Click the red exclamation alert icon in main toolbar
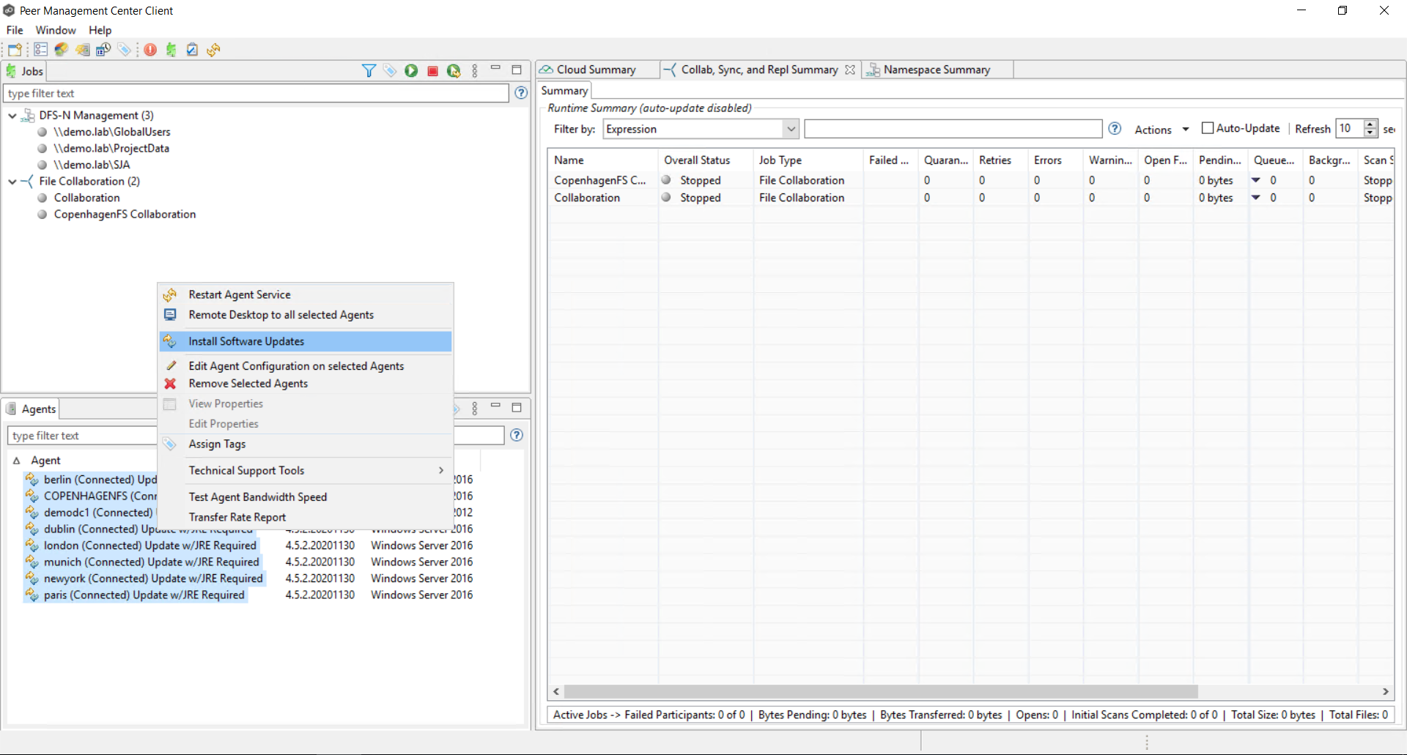The image size is (1407, 755). (x=150, y=50)
